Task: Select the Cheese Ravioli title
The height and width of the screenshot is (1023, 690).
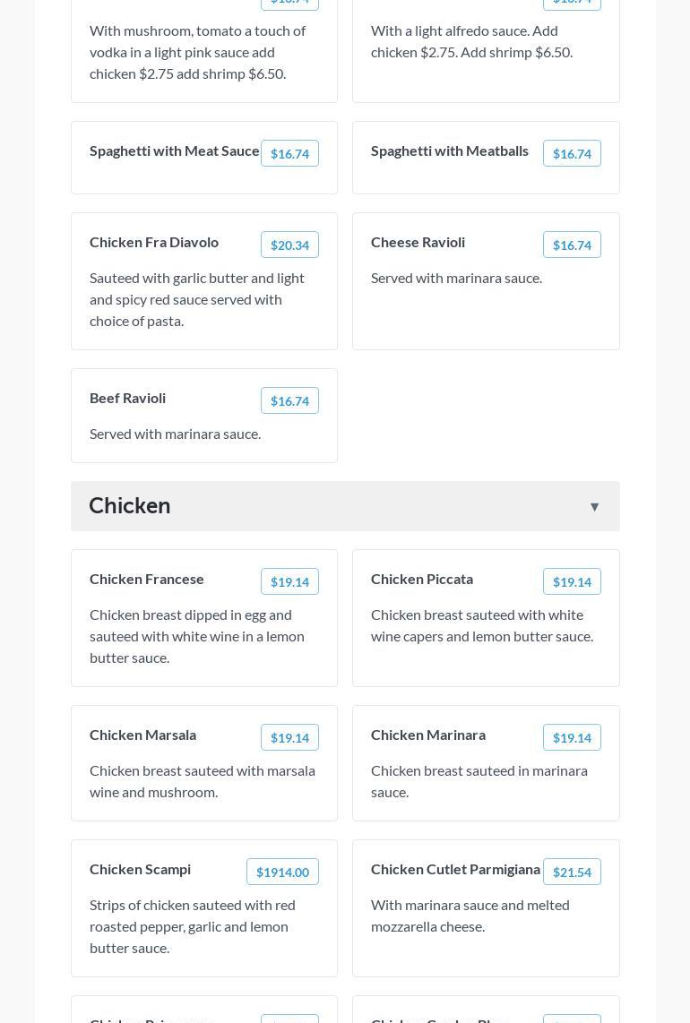Action: click(x=418, y=242)
